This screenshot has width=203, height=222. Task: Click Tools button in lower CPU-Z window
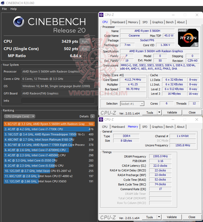click(150, 217)
